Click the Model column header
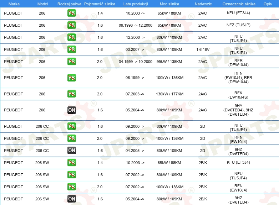Image resolution: width=279 pixels, height=205 pixels. tap(42, 4)
